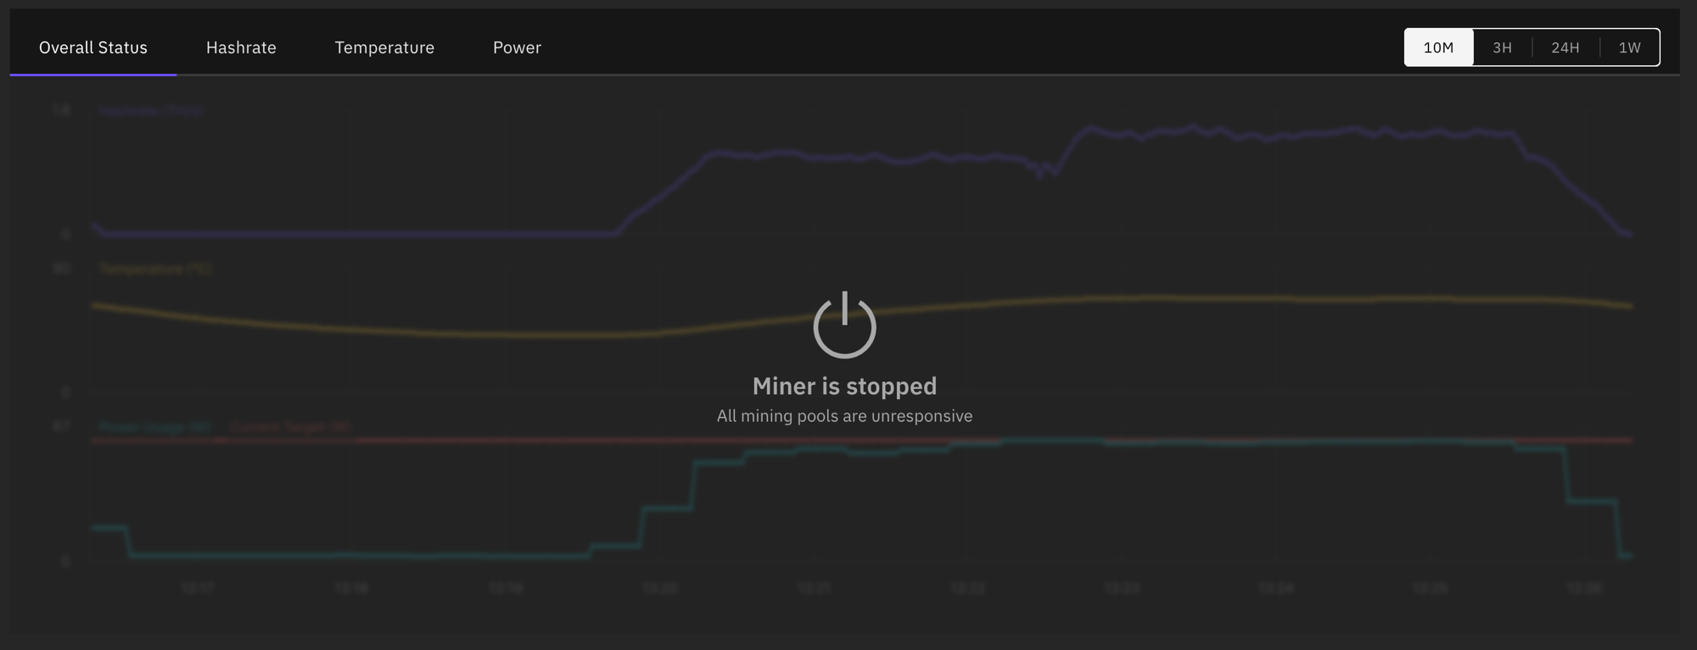Toggle the Current Target (W) legend label
The width and height of the screenshot is (1697, 650).
coord(290,427)
